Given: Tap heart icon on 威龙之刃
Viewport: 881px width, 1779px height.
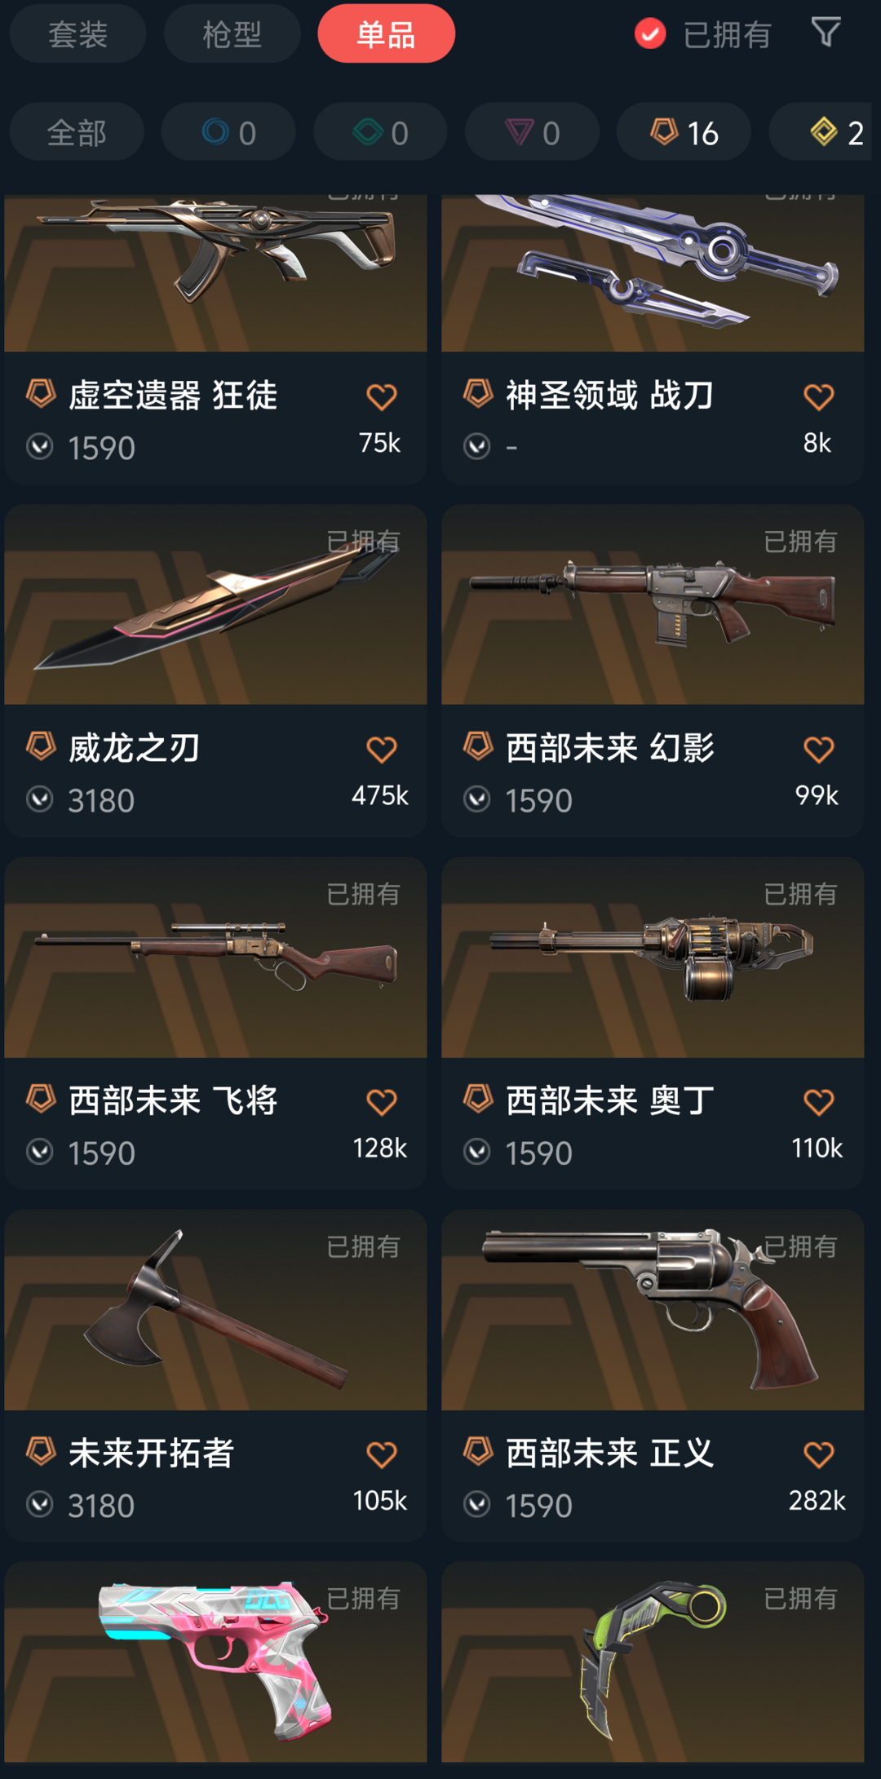Looking at the screenshot, I should tap(381, 750).
